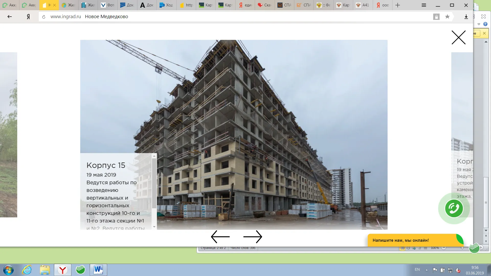Click the bookmark star icon in address bar
Viewport: 491px width, 276px height.
[447, 17]
